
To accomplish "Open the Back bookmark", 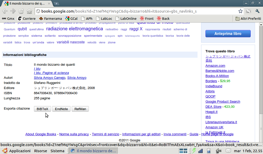I will pos(163,18).
